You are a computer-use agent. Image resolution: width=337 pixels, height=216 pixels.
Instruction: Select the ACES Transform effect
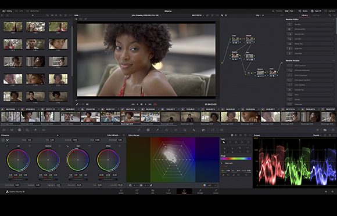tap(310, 65)
